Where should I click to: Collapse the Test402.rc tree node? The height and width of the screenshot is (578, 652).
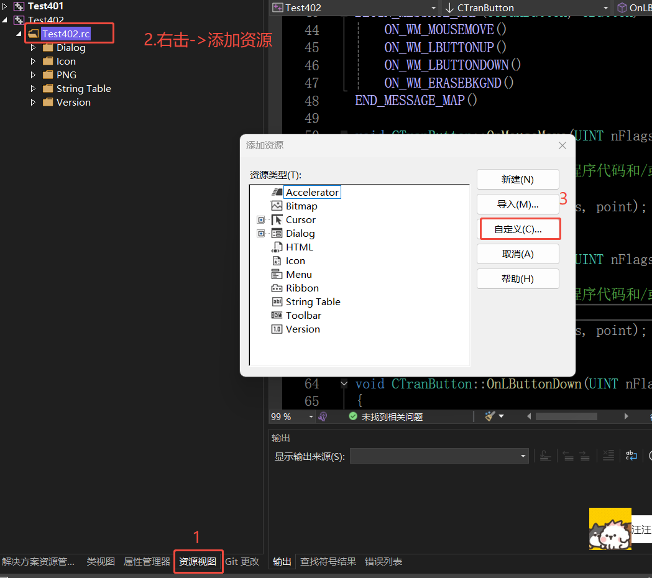(19, 34)
